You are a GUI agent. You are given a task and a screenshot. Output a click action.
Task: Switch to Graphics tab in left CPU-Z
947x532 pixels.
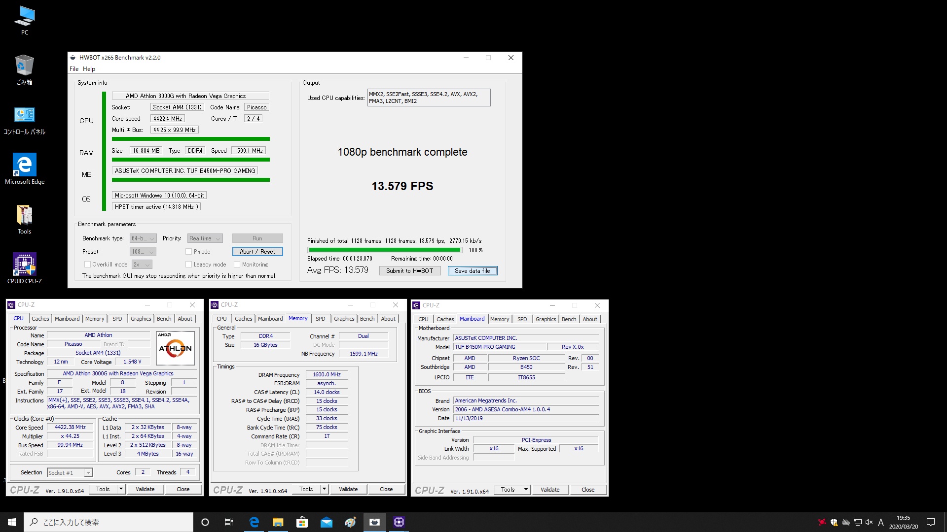coord(141,319)
